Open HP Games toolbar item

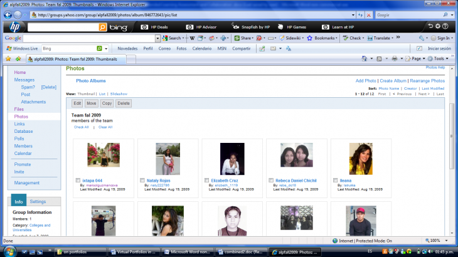click(x=292, y=27)
